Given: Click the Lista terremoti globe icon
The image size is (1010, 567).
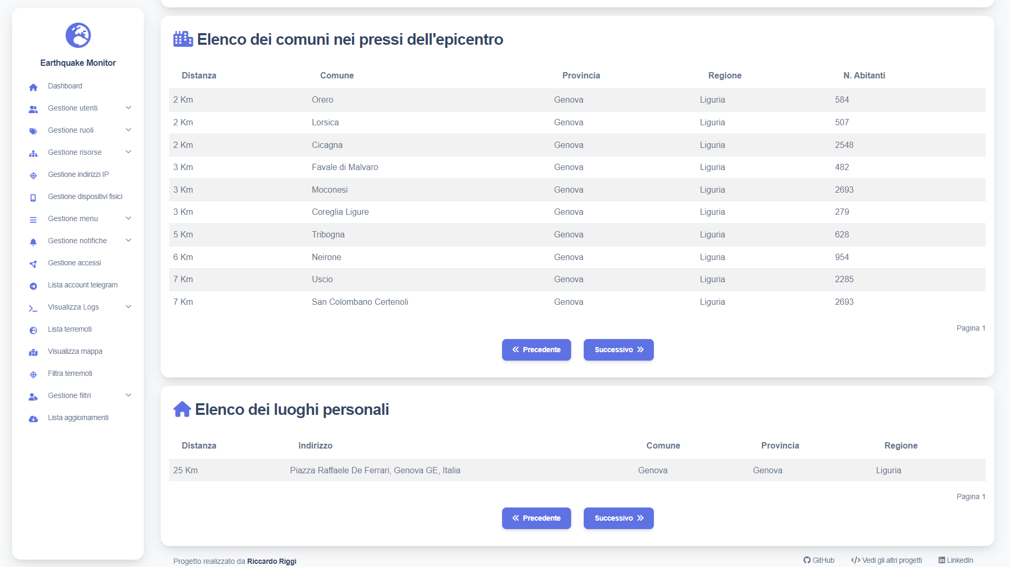Looking at the screenshot, I should [33, 330].
